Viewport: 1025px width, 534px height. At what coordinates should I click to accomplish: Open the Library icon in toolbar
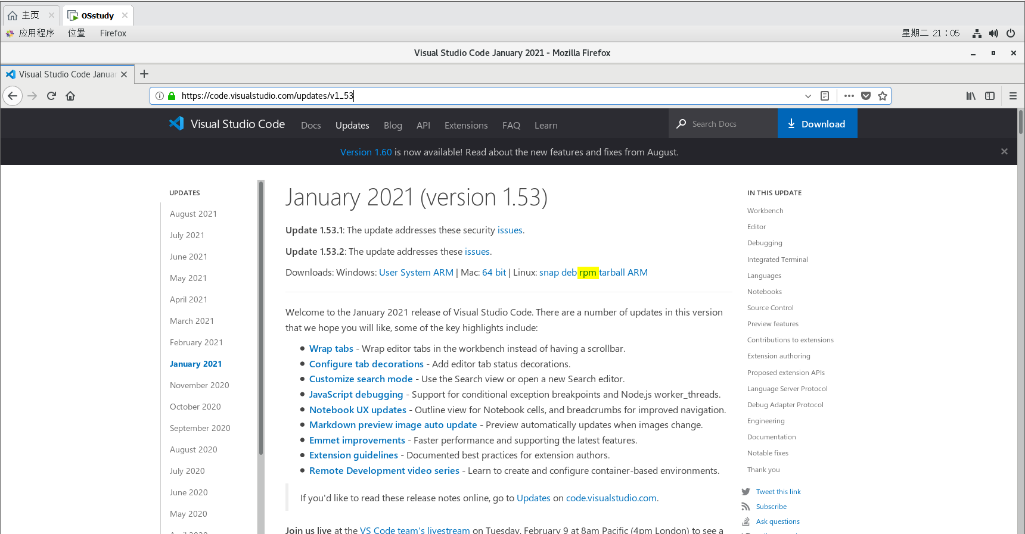tap(971, 96)
